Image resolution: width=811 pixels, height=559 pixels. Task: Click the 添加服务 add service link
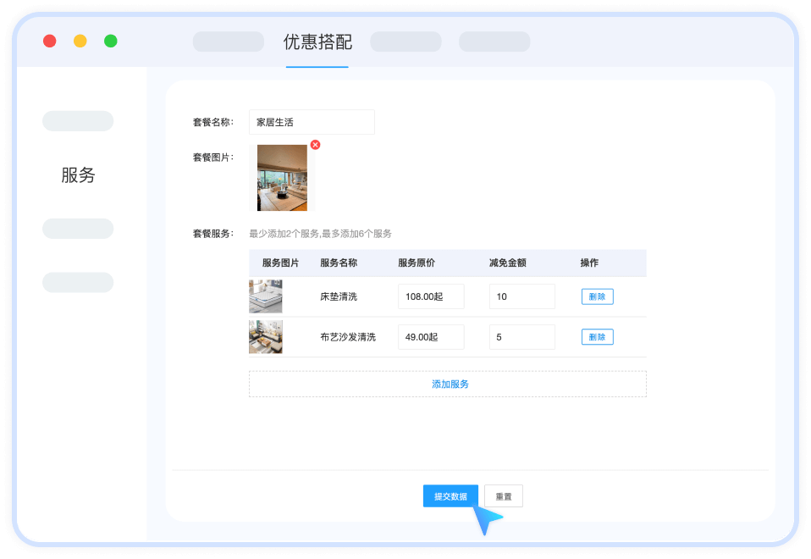click(x=450, y=384)
